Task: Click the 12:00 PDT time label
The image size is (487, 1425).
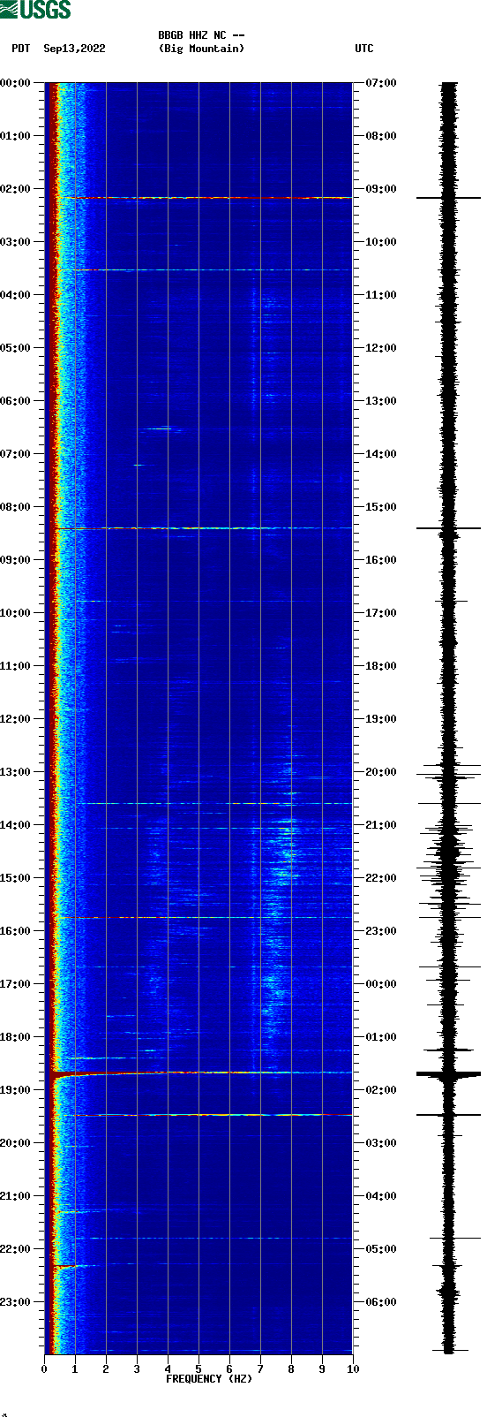Action: coord(16,719)
